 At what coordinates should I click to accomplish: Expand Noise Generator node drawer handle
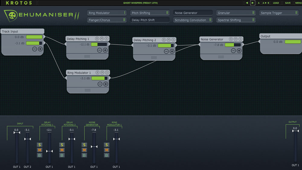221,57
